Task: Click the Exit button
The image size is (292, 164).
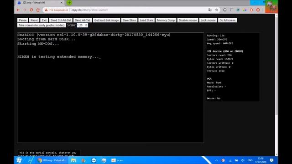Action: coord(44,20)
